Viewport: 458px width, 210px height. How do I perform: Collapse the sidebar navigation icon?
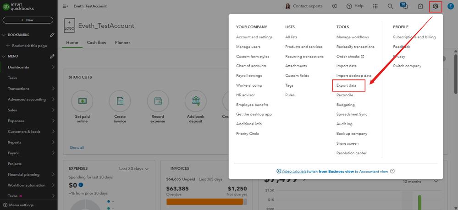point(65,6)
